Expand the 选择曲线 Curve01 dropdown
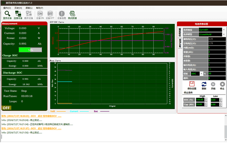Image resolution: width=227 pixels, height=143 pixels. point(223,30)
